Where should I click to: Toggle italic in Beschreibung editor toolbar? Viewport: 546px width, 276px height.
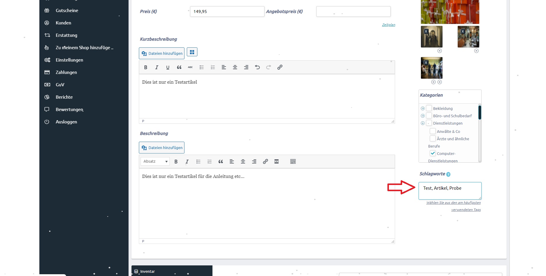[187, 161]
